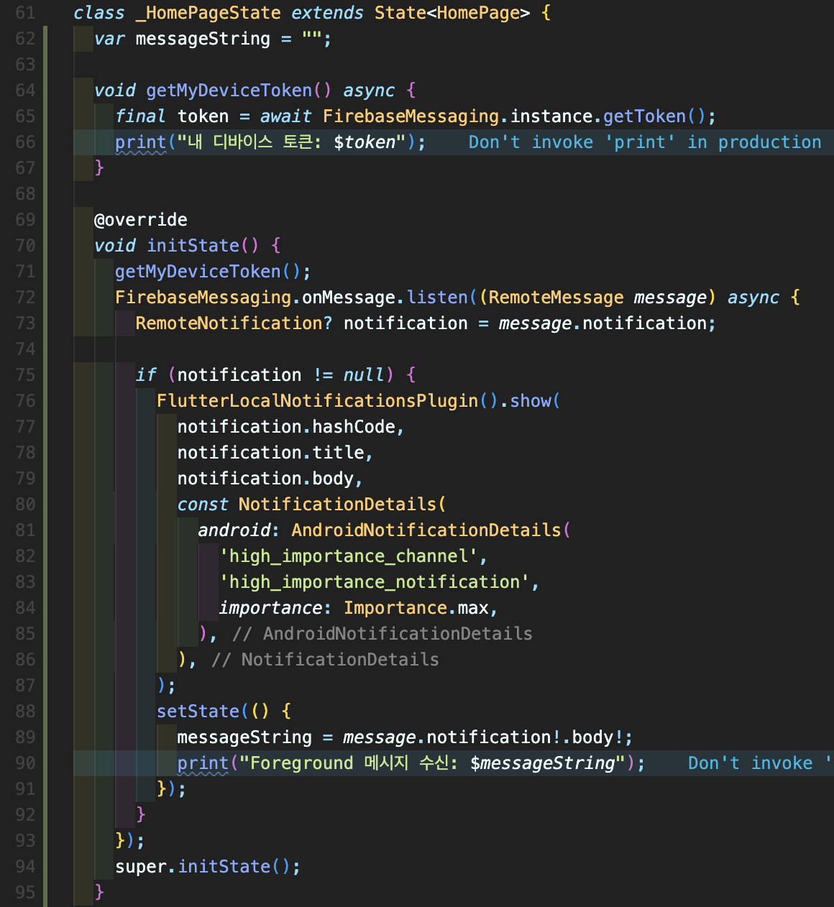The width and height of the screenshot is (834, 907).
Task: Click line number 61 in the gutter
Action: click(25, 13)
